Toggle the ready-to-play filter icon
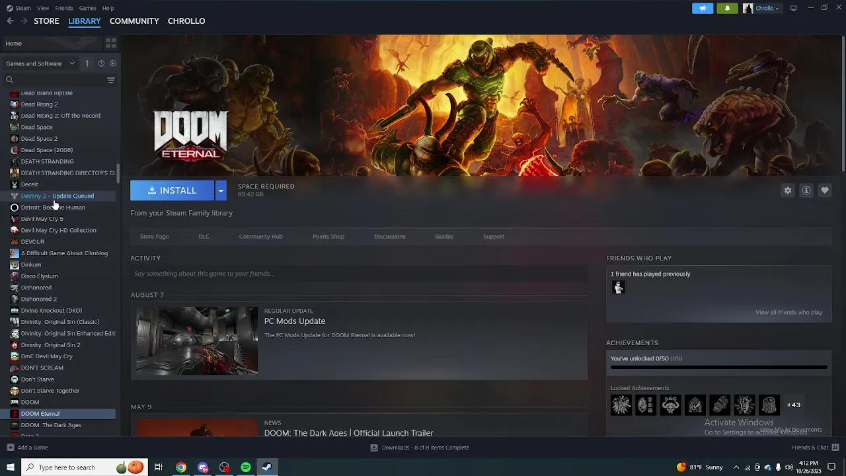This screenshot has height=476, width=846. (112, 63)
